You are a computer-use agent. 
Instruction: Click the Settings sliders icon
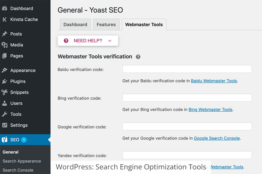5,125
